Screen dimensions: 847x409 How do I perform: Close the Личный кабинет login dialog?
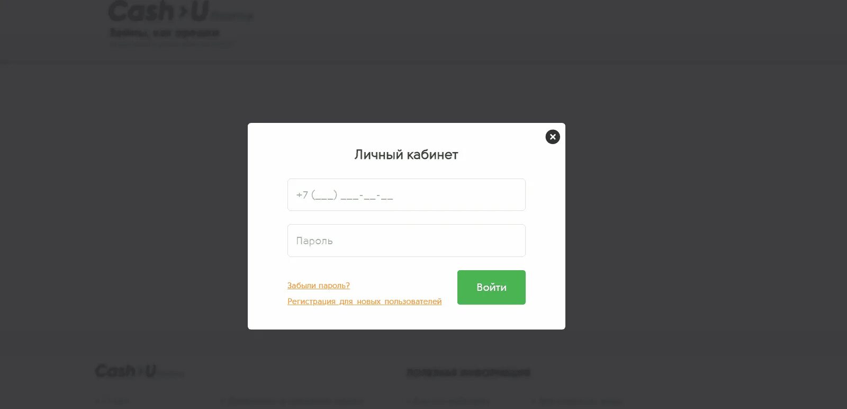pyautogui.click(x=553, y=137)
